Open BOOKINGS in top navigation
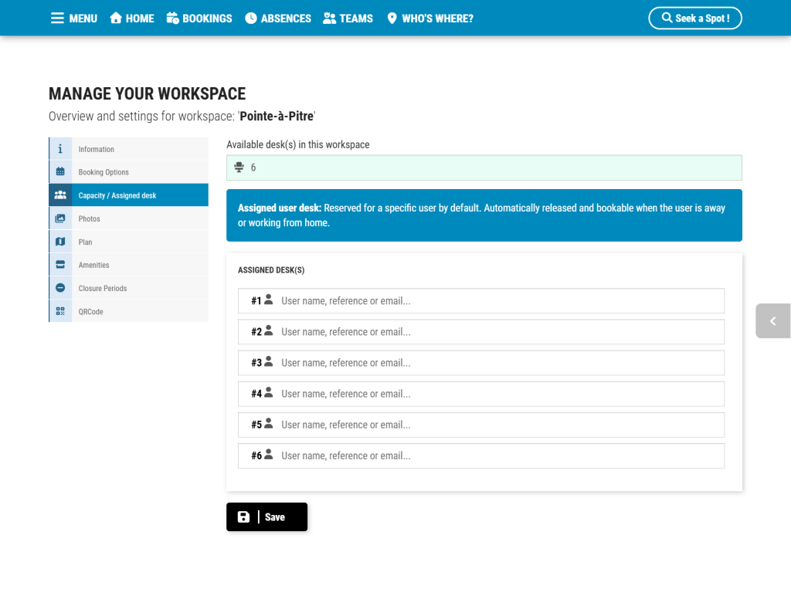The height and width of the screenshot is (606, 791). click(x=199, y=19)
